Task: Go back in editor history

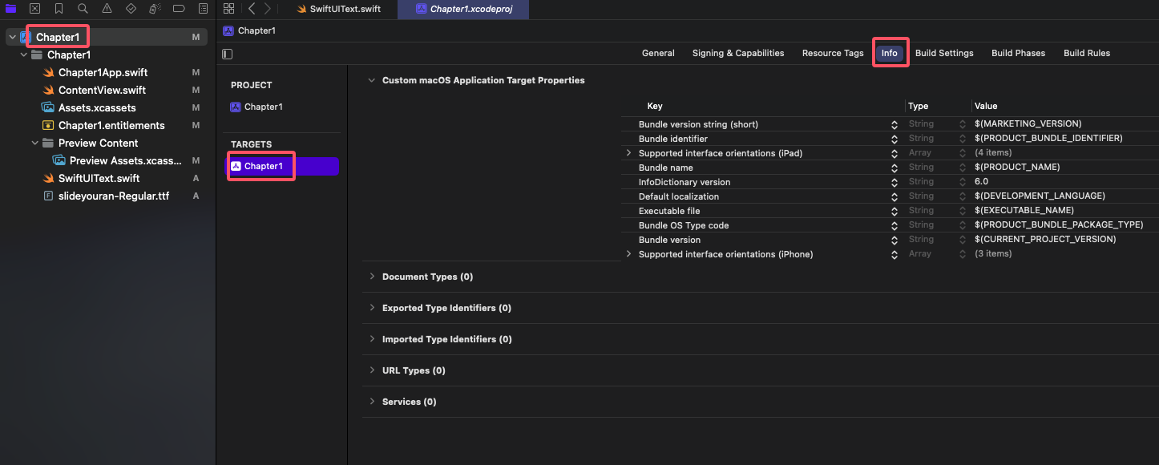Action: click(252, 9)
